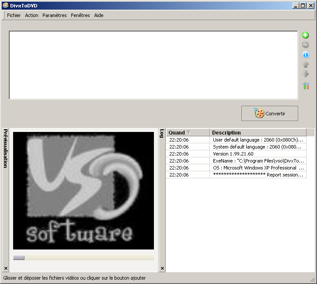Screen dimensions: 317x284
Task: Start conversion with the Convertir button
Action: (x=269, y=113)
